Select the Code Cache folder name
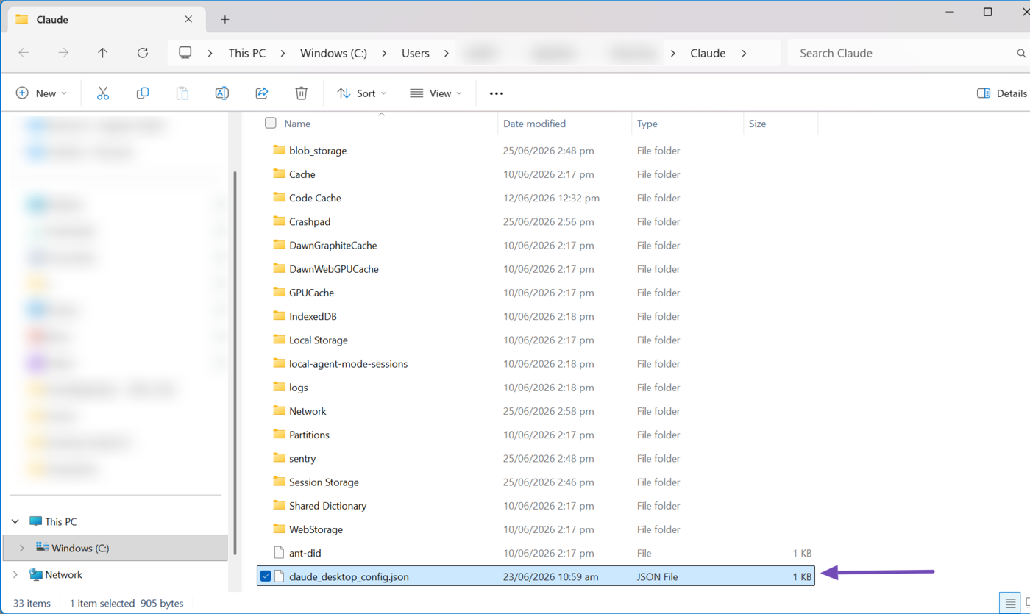 (315, 198)
